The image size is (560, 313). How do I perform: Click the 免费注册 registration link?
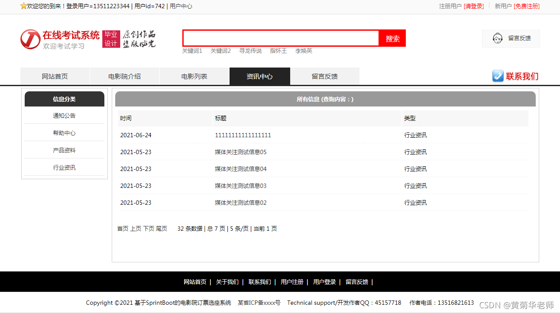click(527, 6)
